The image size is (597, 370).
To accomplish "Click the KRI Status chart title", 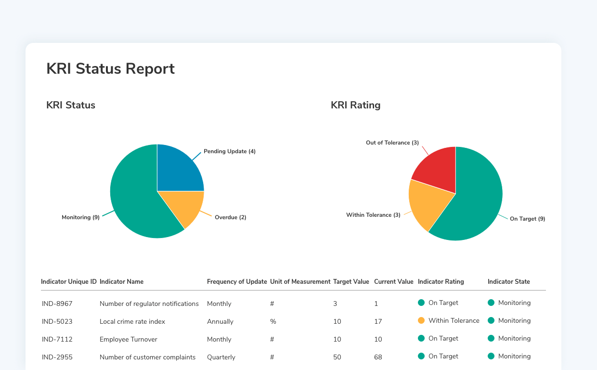I will point(71,105).
